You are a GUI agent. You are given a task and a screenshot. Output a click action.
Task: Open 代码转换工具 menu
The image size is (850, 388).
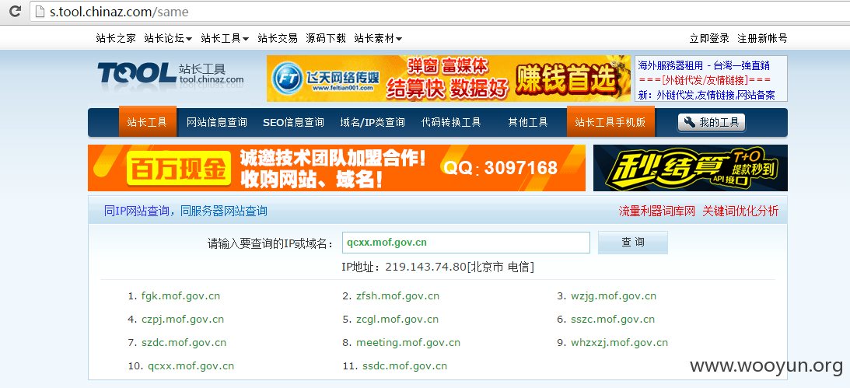451,123
